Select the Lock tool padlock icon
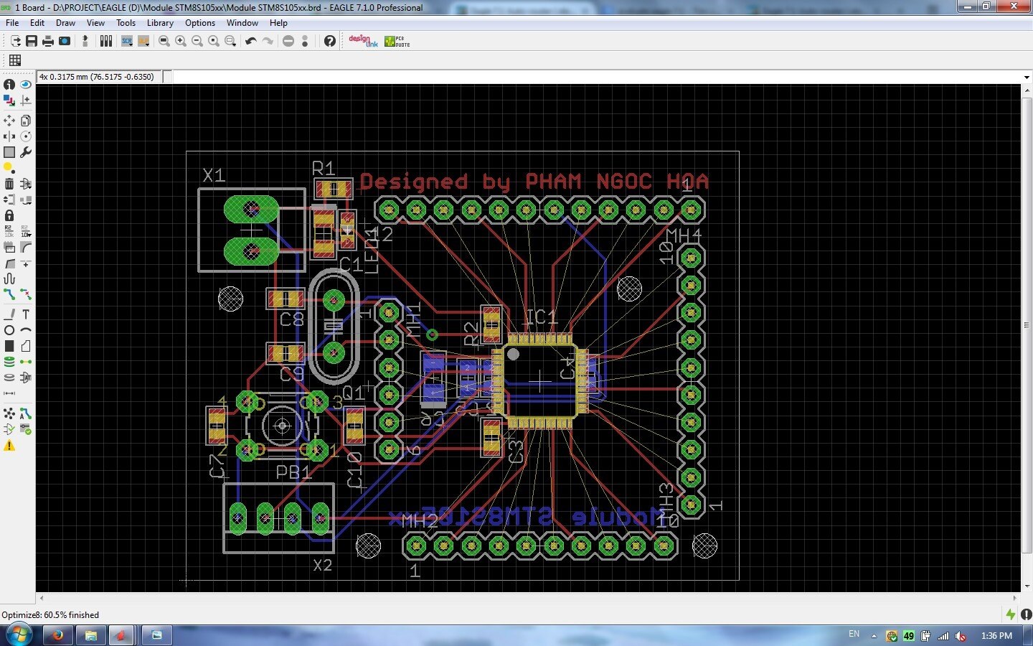The height and width of the screenshot is (646, 1033). pyautogui.click(x=9, y=215)
